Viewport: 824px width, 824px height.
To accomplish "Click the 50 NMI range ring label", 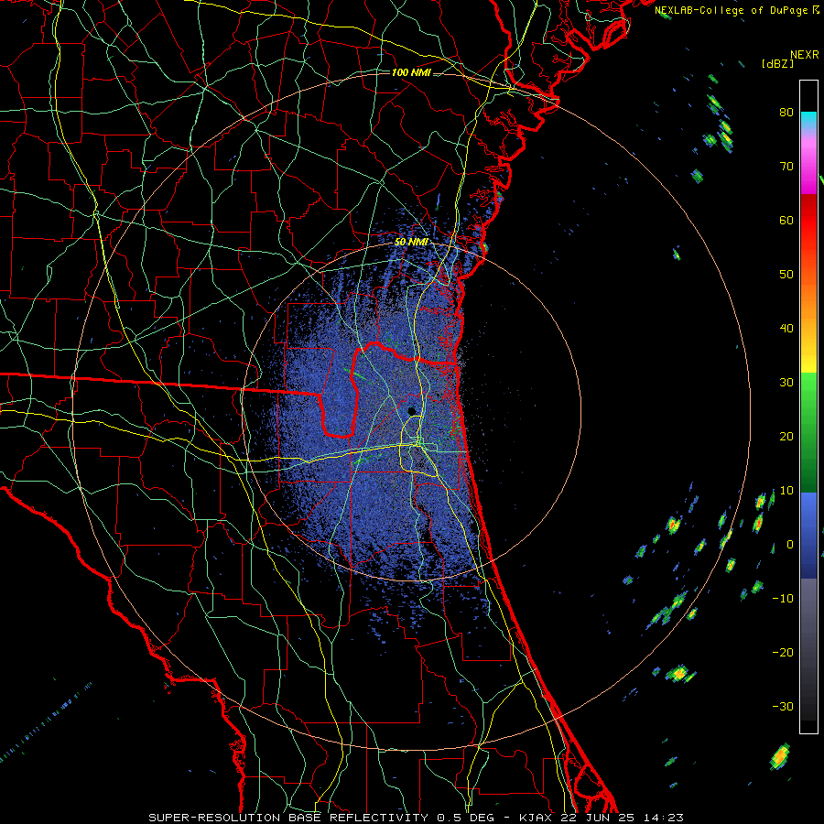I will 411,243.
